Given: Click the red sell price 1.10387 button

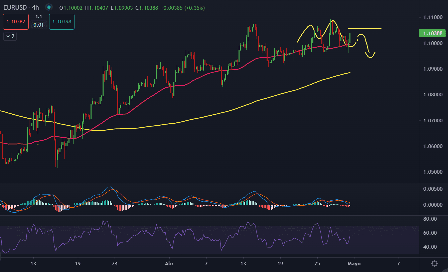Looking at the screenshot, I should coord(14,21).
